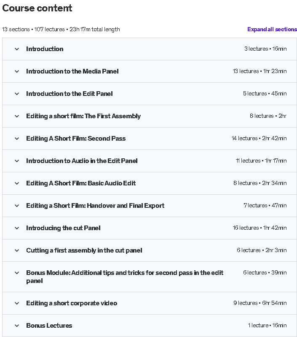The image size is (297, 337).
Task: Expand the Introduction section chevron
Action: coord(17,49)
